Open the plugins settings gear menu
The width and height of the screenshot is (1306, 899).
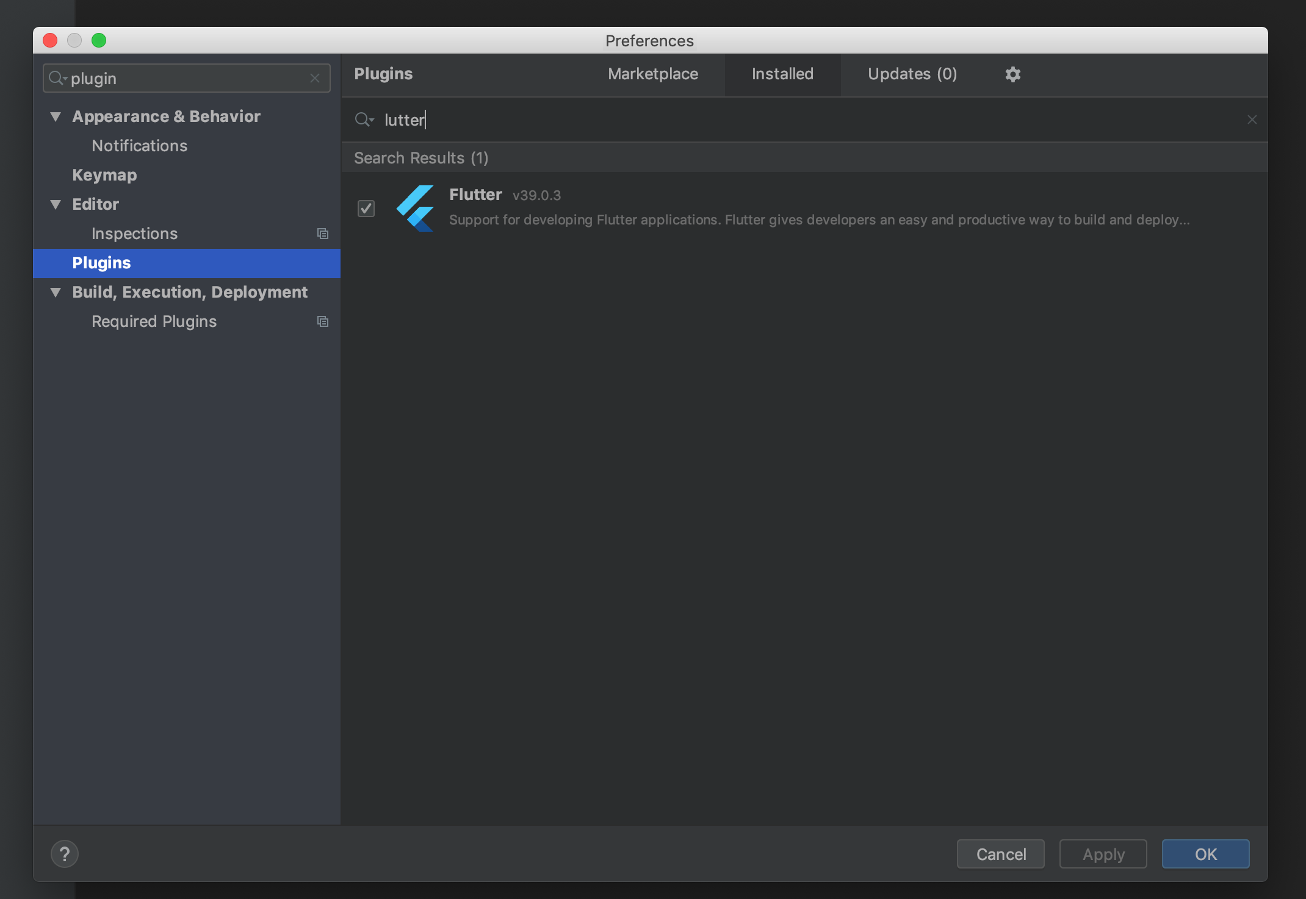[1012, 74]
